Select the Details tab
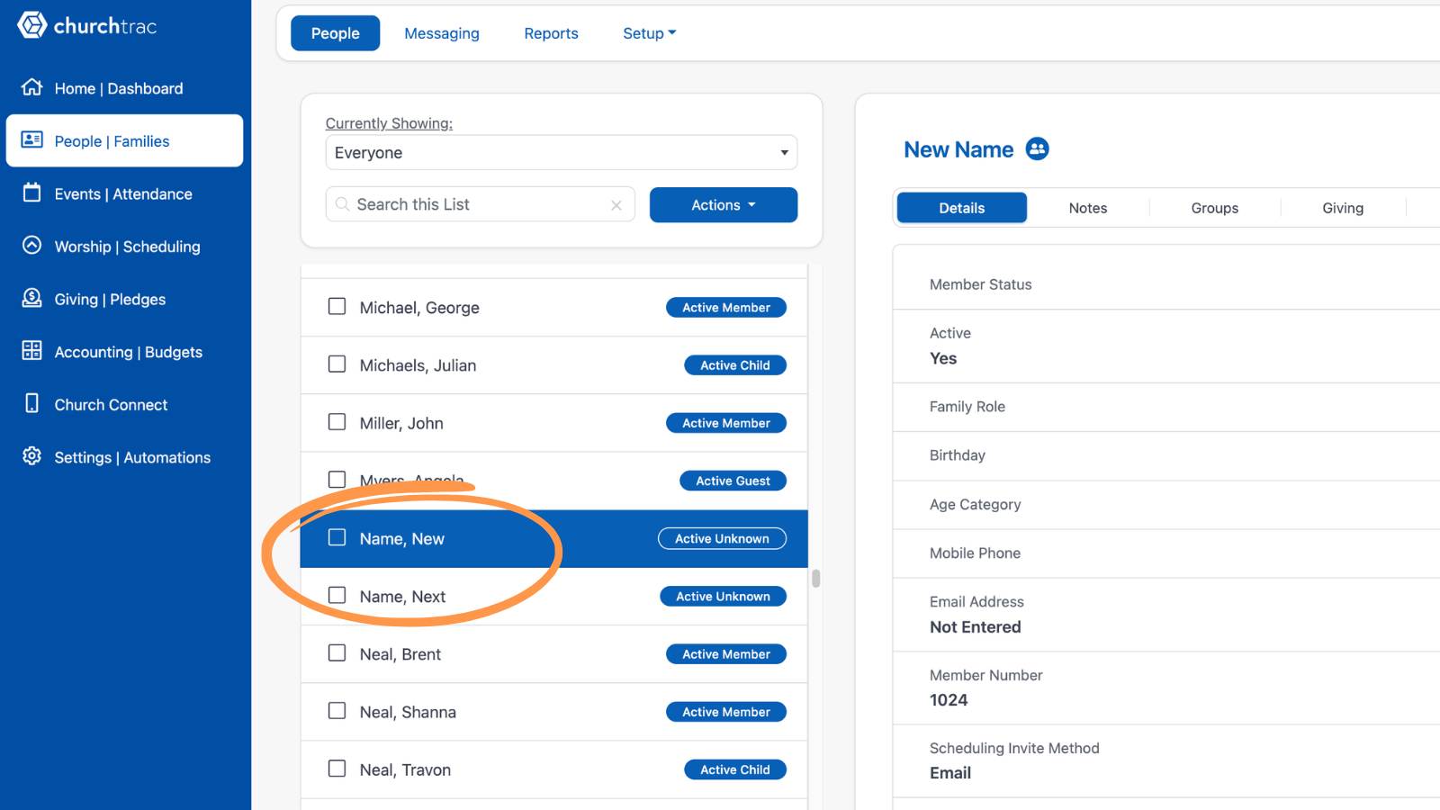 tap(962, 208)
